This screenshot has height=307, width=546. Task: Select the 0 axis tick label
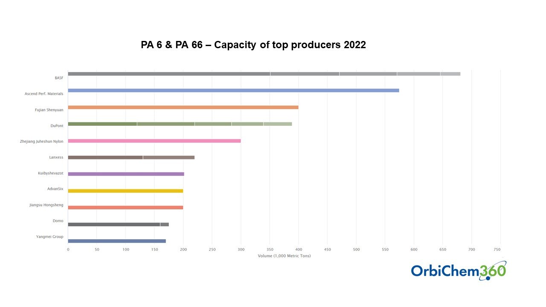[x=68, y=249]
